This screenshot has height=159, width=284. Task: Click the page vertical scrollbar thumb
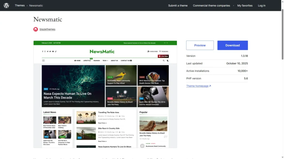click(282, 34)
